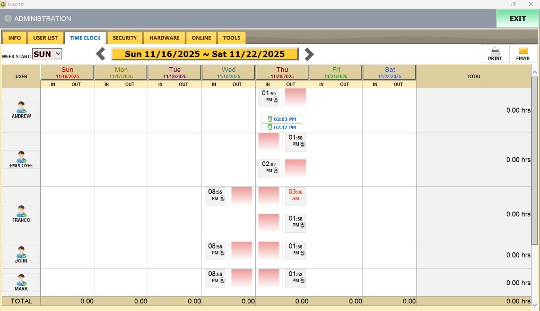This screenshot has width=540, height=311.
Task: Click Andrew's empty pink Thursday OUT cell
Action: [x=296, y=97]
